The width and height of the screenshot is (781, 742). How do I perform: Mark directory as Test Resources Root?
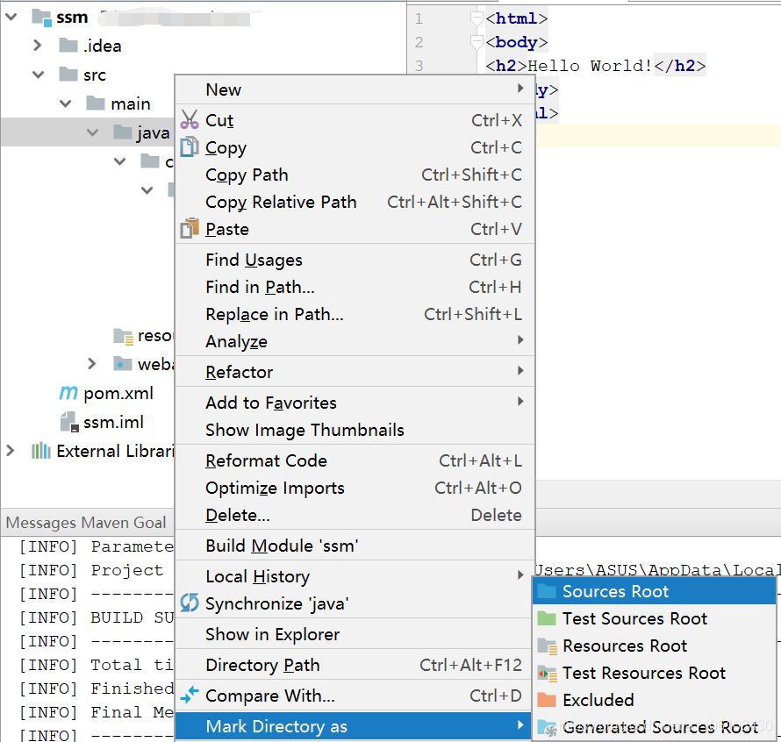654,674
